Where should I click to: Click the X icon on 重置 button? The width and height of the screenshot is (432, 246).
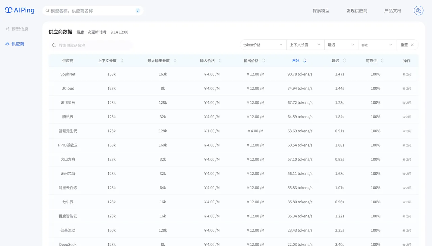click(412, 45)
